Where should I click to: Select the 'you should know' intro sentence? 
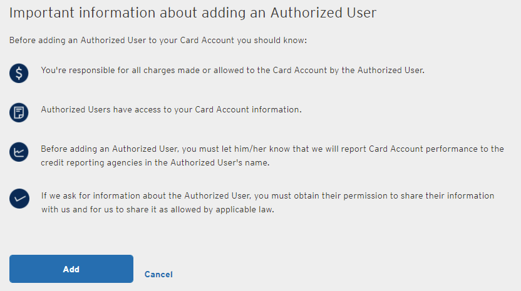pos(158,41)
